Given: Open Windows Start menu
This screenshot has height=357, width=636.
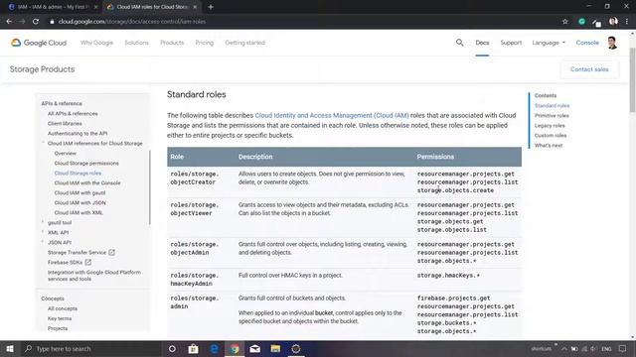Looking at the screenshot, I should coord(10,348).
